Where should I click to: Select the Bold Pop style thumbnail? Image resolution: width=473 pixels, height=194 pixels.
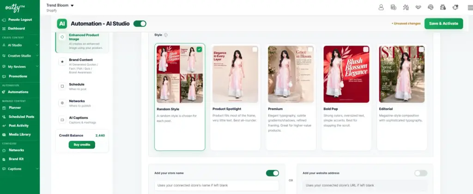pos(346,74)
